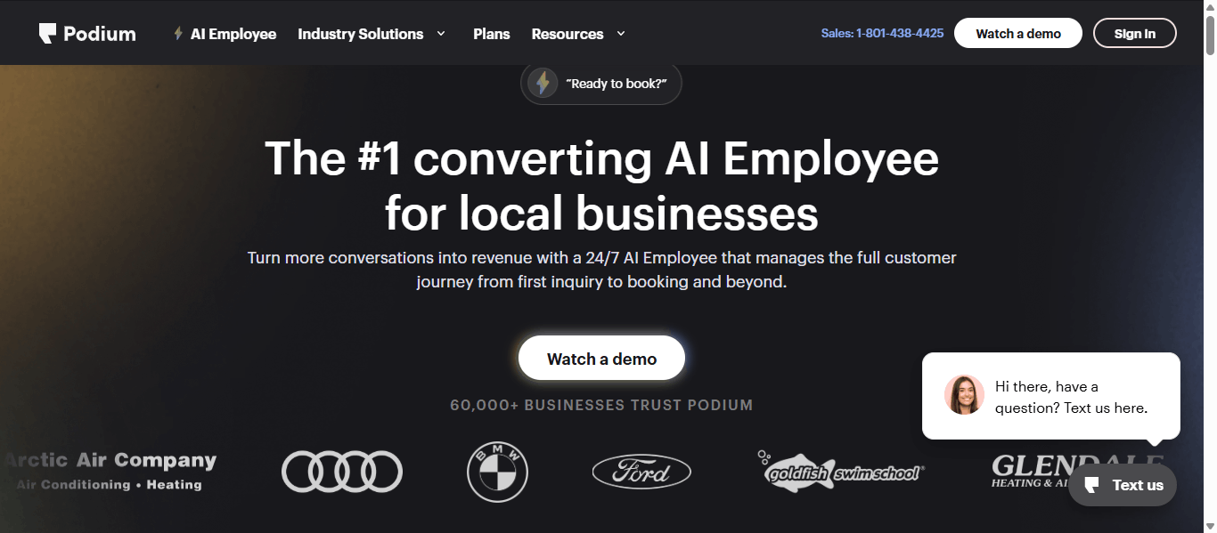Click the bolt avatar in "Ready to book?" pill
The width and height of the screenshot is (1217, 533).
(x=543, y=83)
